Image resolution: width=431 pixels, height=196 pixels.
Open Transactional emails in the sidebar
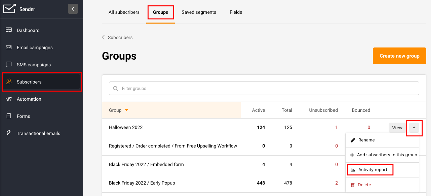coord(38,133)
